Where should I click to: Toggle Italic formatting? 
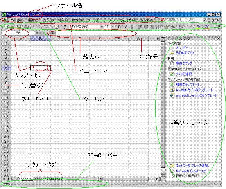126,27
